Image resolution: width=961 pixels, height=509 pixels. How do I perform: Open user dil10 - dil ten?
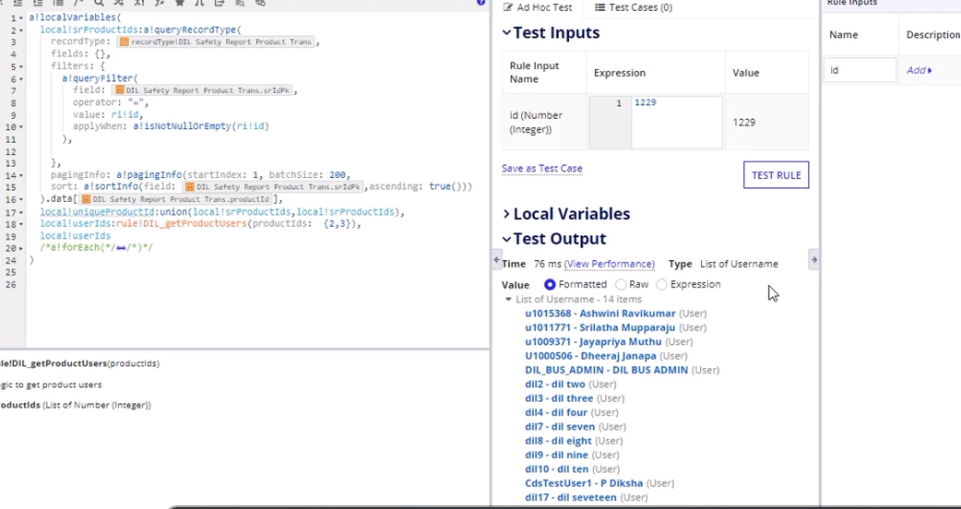point(556,468)
